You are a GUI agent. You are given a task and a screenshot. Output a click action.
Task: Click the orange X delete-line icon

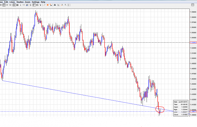[x=48, y=5]
